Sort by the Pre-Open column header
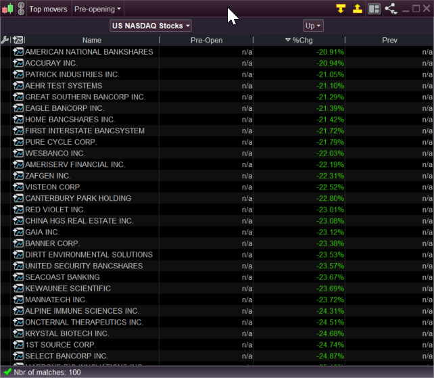 (206, 40)
